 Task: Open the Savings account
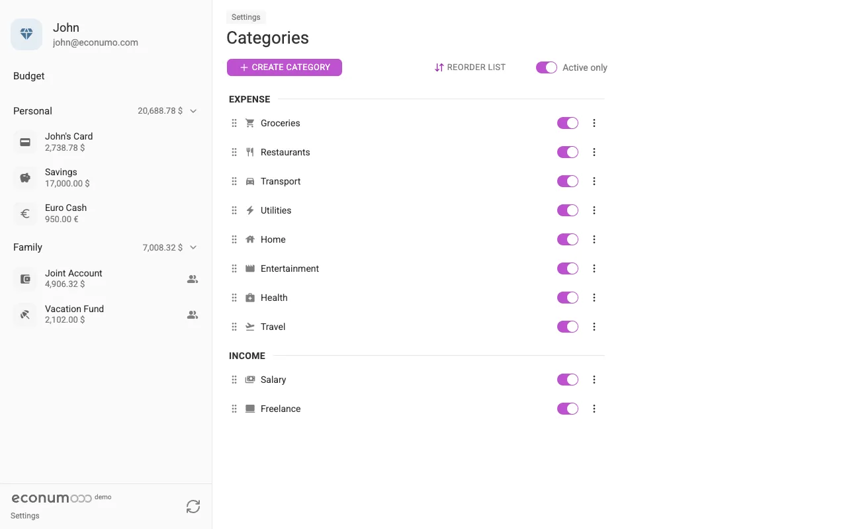(106, 178)
